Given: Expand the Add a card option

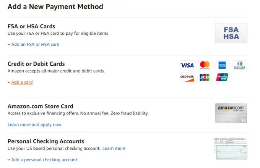Looking at the screenshot, I should (22, 82).
